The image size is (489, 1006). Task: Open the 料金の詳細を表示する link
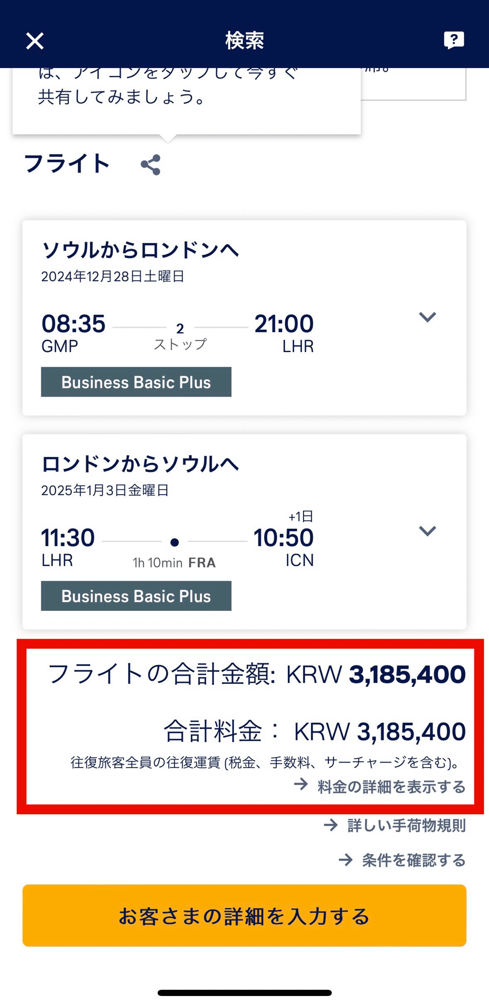point(391,786)
